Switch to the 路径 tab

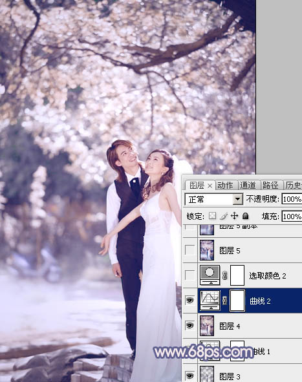tap(270, 186)
